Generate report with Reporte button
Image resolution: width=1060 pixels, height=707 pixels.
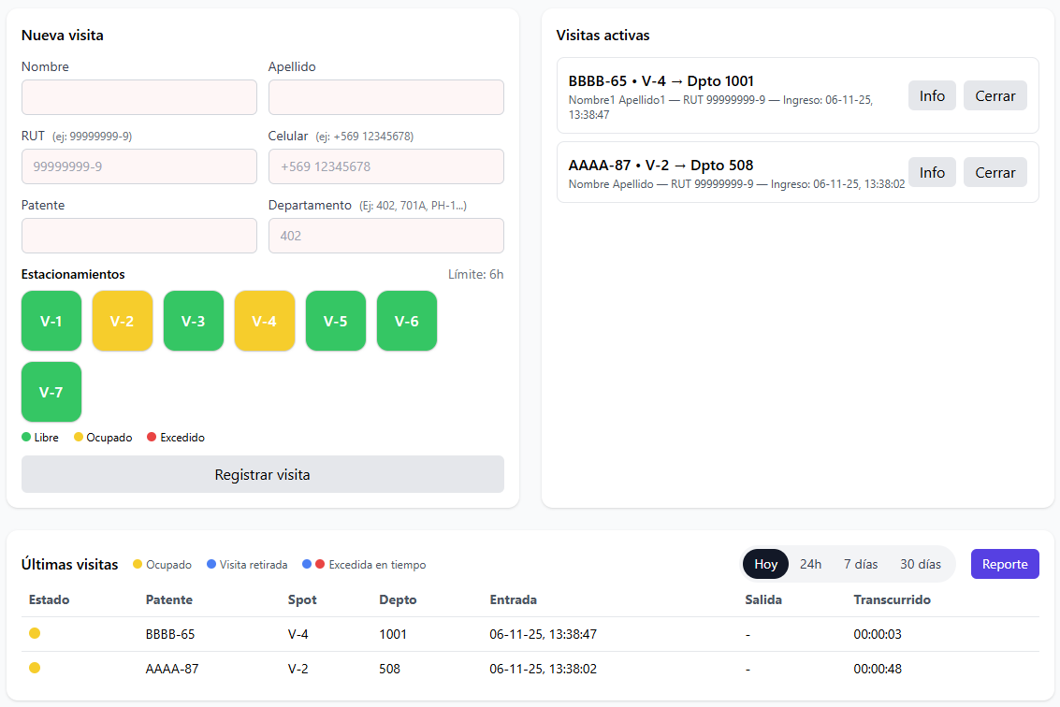1005,564
